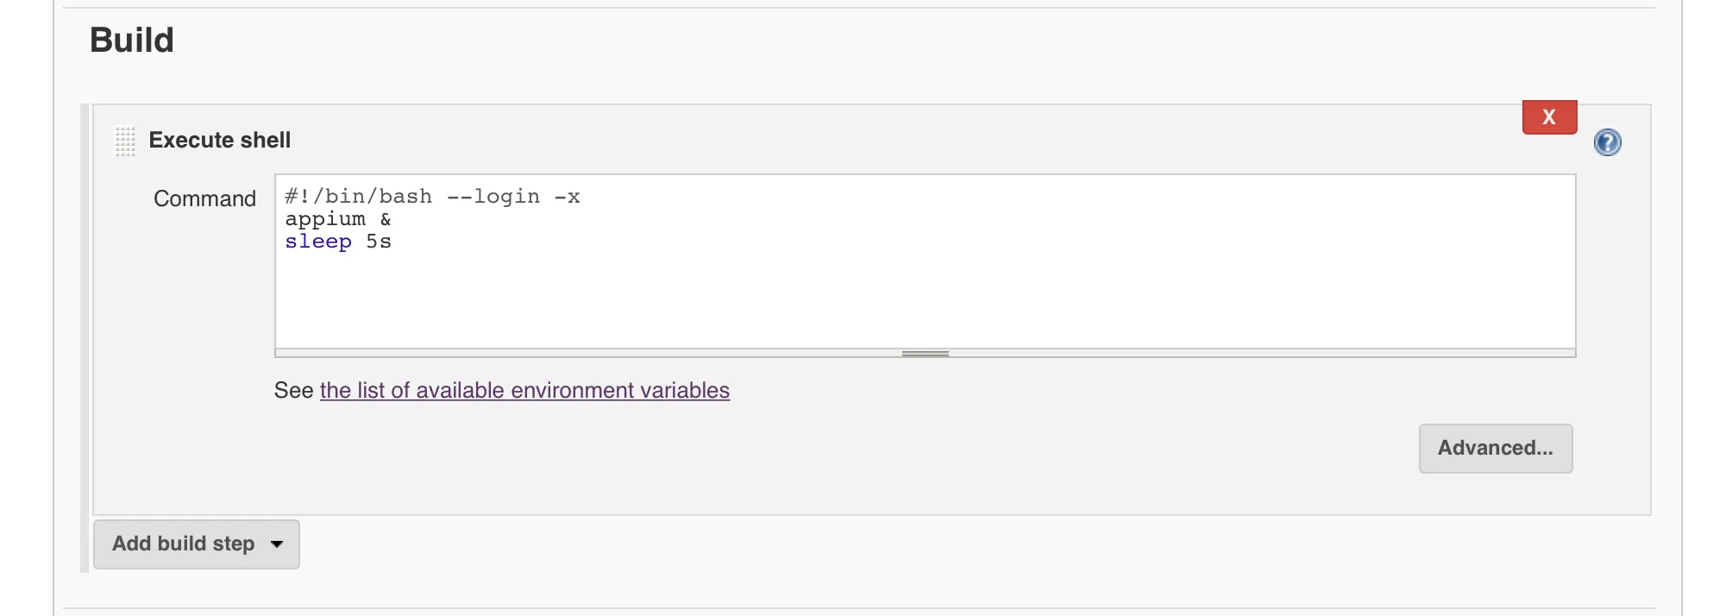Click the Execute shell step title
Viewport: 1732px width, 616px height.
(x=220, y=140)
